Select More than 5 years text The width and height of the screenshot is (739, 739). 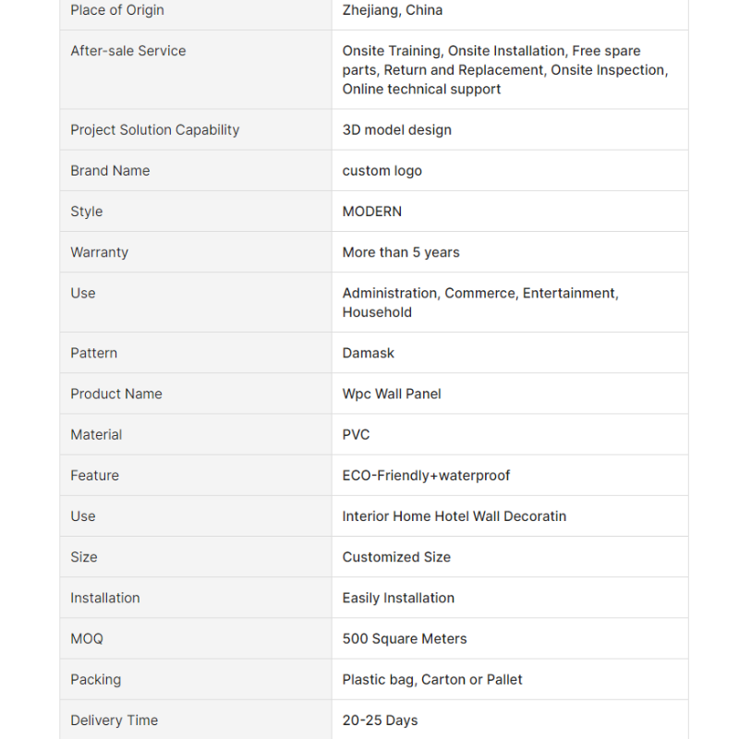pyautogui.click(x=401, y=252)
